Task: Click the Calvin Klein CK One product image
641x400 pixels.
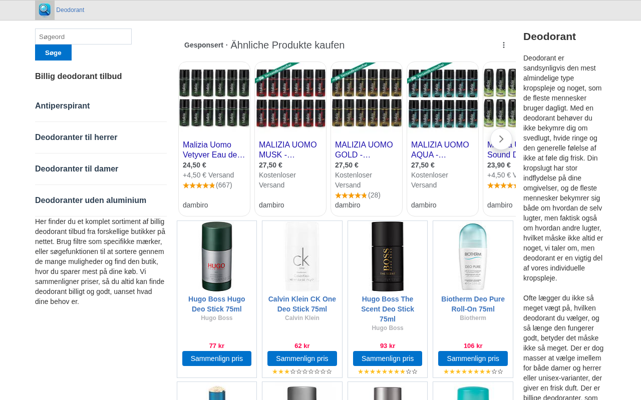Action: [302, 256]
